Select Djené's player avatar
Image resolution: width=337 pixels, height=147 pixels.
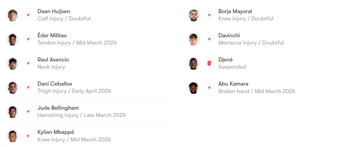click(x=193, y=63)
